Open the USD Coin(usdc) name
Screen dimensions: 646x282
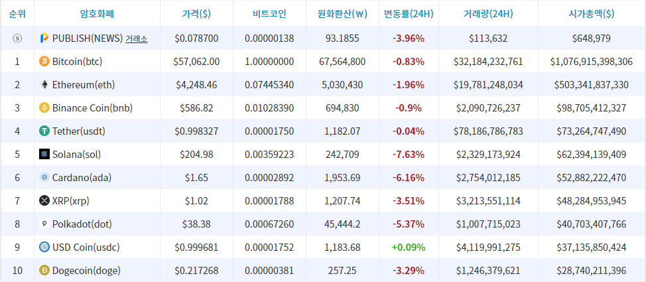point(86,247)
